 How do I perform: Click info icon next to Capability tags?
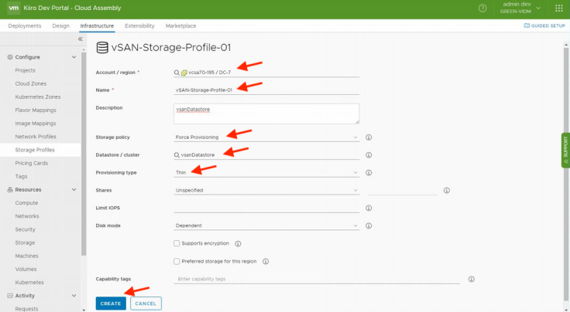[472, 279]
